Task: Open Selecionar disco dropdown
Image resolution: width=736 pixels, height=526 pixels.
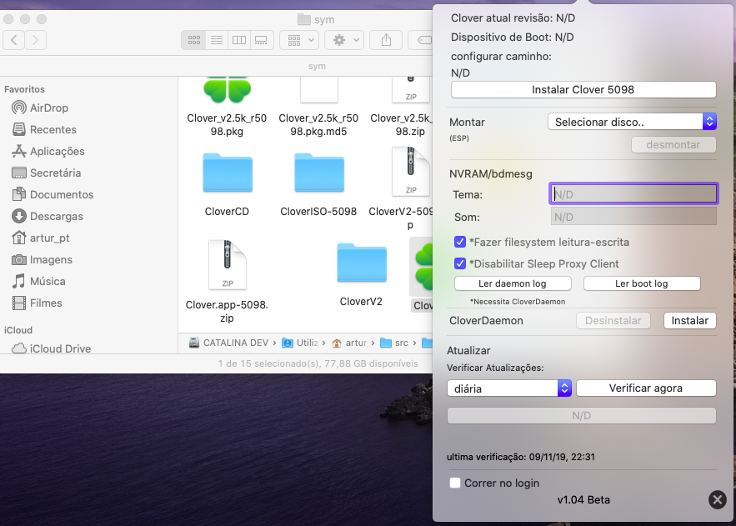Action: tap(632, 122)
